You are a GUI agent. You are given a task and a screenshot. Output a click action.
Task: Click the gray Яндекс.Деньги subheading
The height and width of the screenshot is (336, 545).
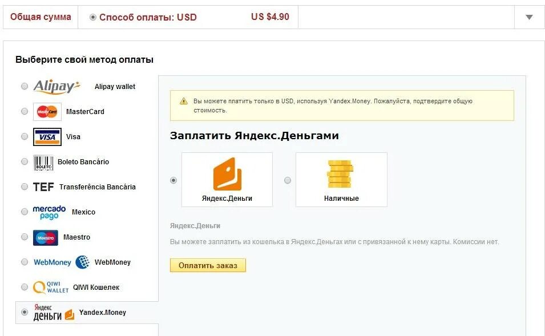pos(195,226)
